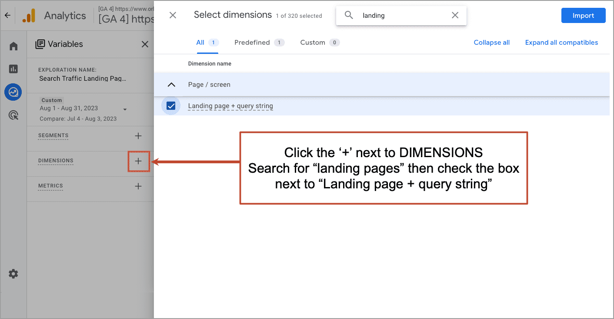Add a metric with the plus next to METRICS
Screen dimensions: 614x319
(138, 186)
